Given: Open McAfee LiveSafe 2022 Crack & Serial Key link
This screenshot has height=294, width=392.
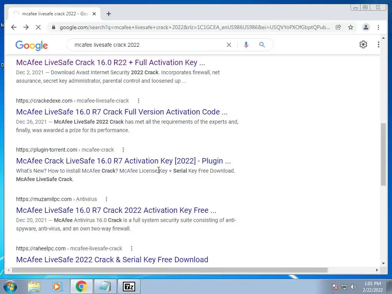Looking at the screenshot, I should tap(112, 260).
